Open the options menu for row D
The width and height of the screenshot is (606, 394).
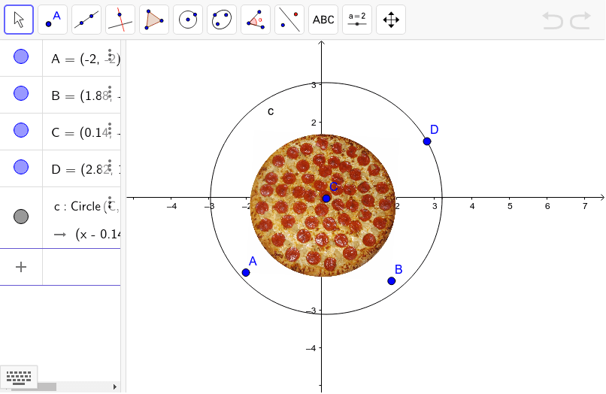[110, 165]
